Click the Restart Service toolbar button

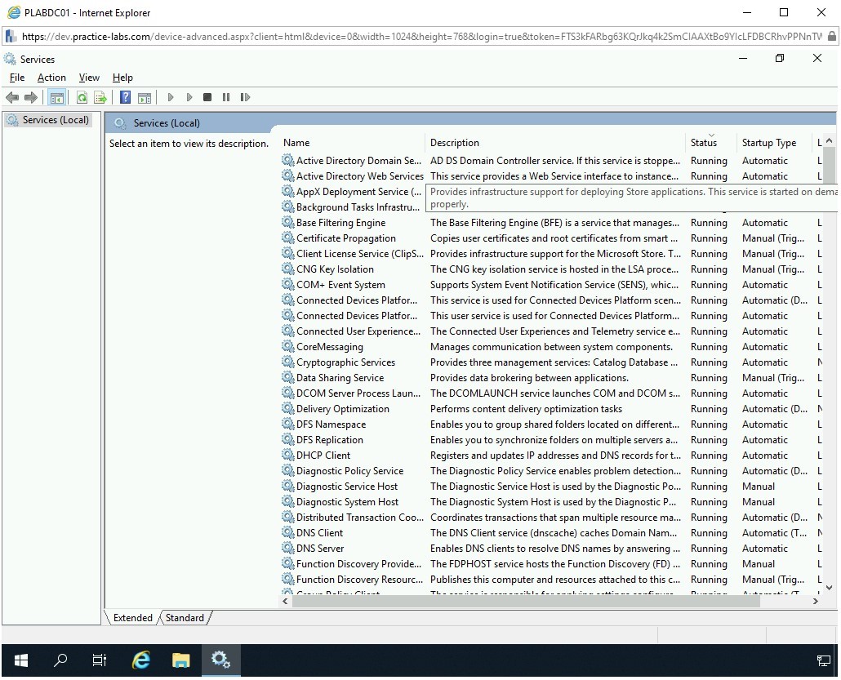tap(245, 97)
